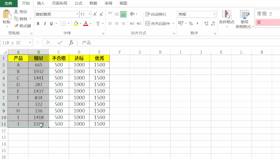
Task: Expand font color palette arrow
Action: 90,24
